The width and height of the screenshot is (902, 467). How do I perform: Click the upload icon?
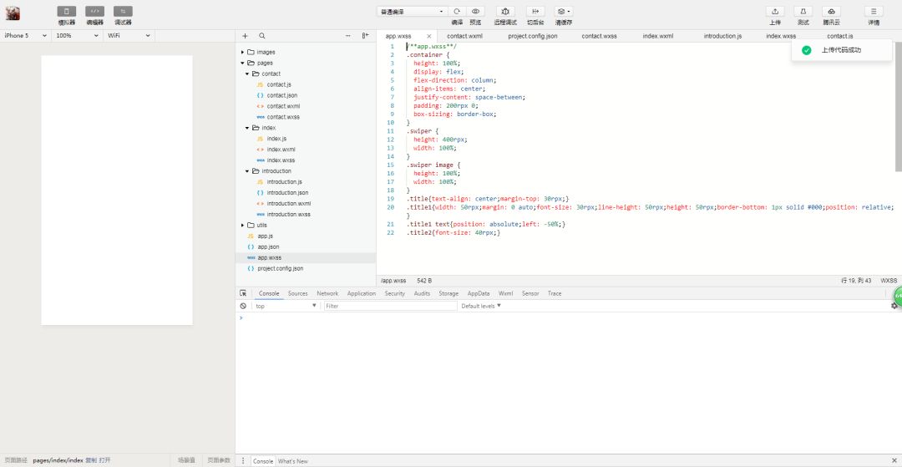tap(775, 12)
